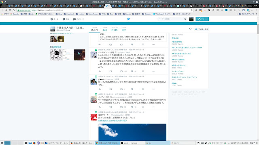Like the tweet with 91 likes

[x=132, y=71]
